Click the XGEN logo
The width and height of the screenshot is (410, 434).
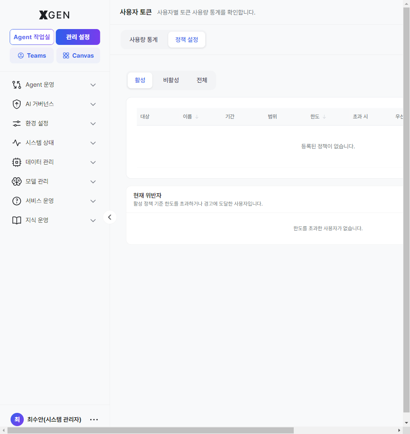(54, 15)
